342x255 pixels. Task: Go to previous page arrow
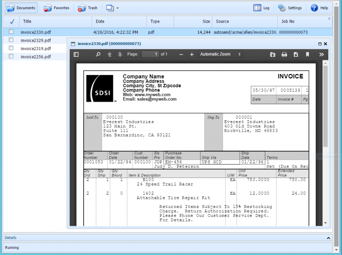pos(109,55)
